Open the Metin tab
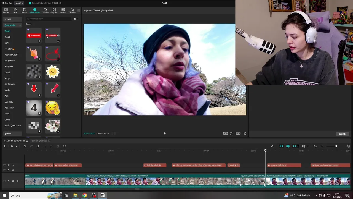 [24, 11]
